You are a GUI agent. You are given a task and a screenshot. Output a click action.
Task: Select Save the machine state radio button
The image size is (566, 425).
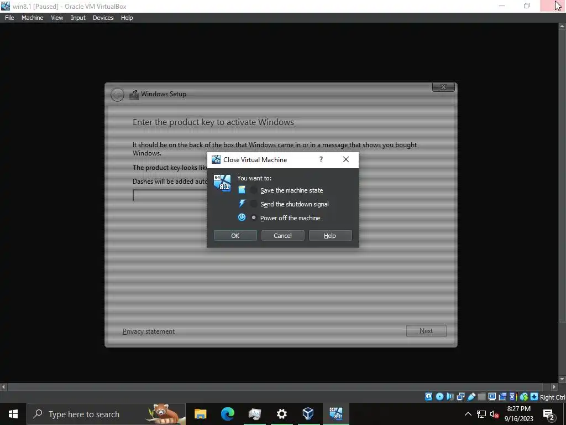(254, 190)
